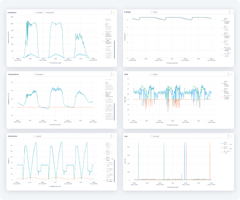Click the Temperature panel title
The image size is (240, 200).
[x=13, y=74]
